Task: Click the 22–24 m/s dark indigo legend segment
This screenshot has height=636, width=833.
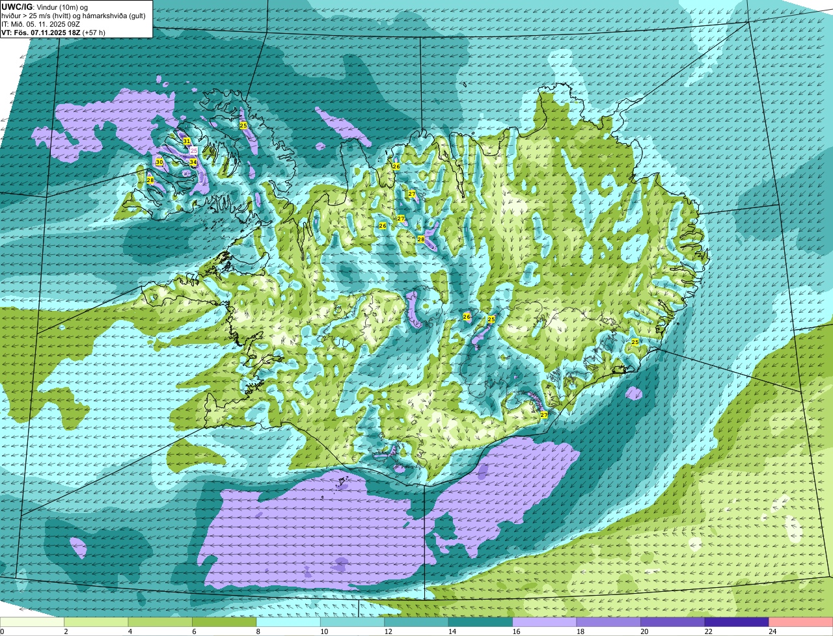Action: (x=736, y=622)
